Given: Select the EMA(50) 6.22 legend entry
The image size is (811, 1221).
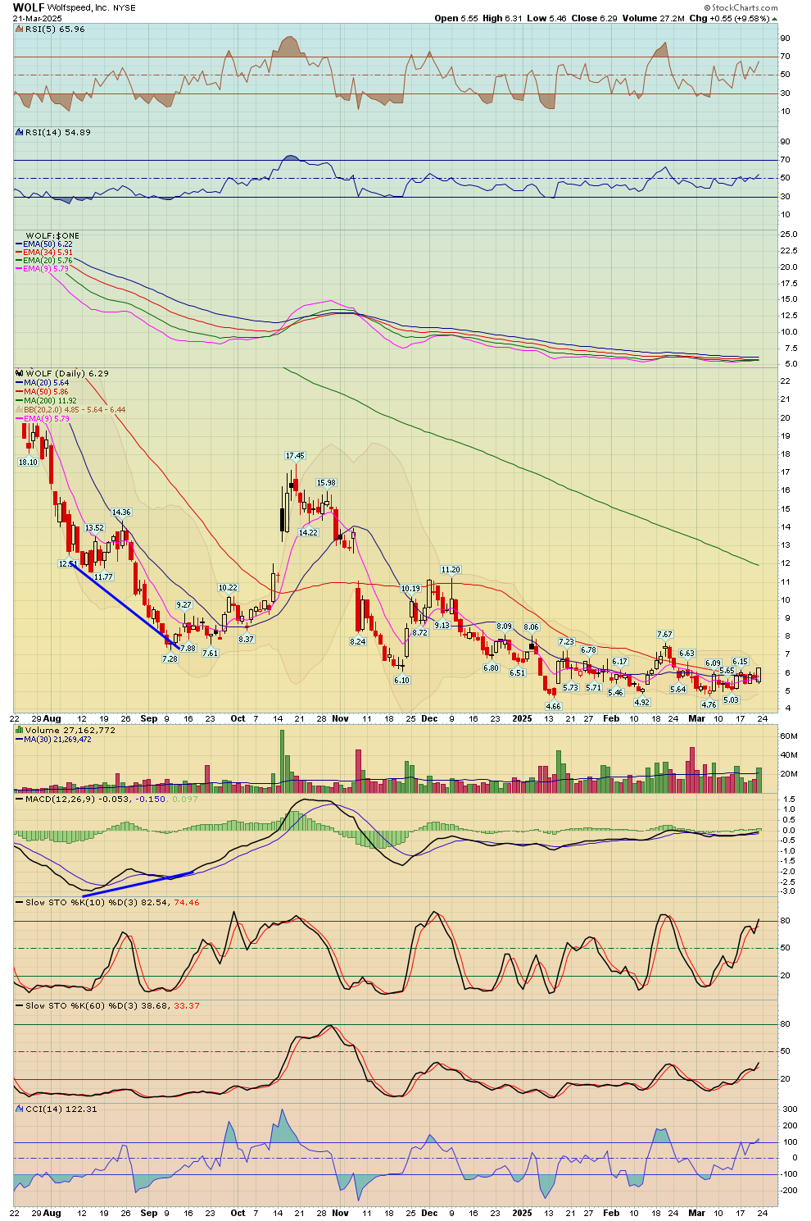Looking at the screenshot, I should point(48,244).
